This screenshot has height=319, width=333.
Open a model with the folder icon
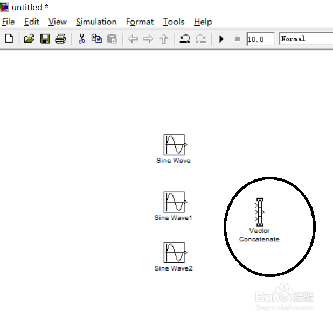coord(29,39)
